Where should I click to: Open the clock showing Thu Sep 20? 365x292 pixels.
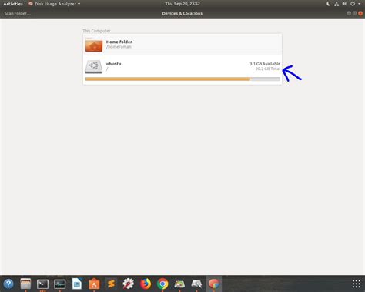click(182, 4)
